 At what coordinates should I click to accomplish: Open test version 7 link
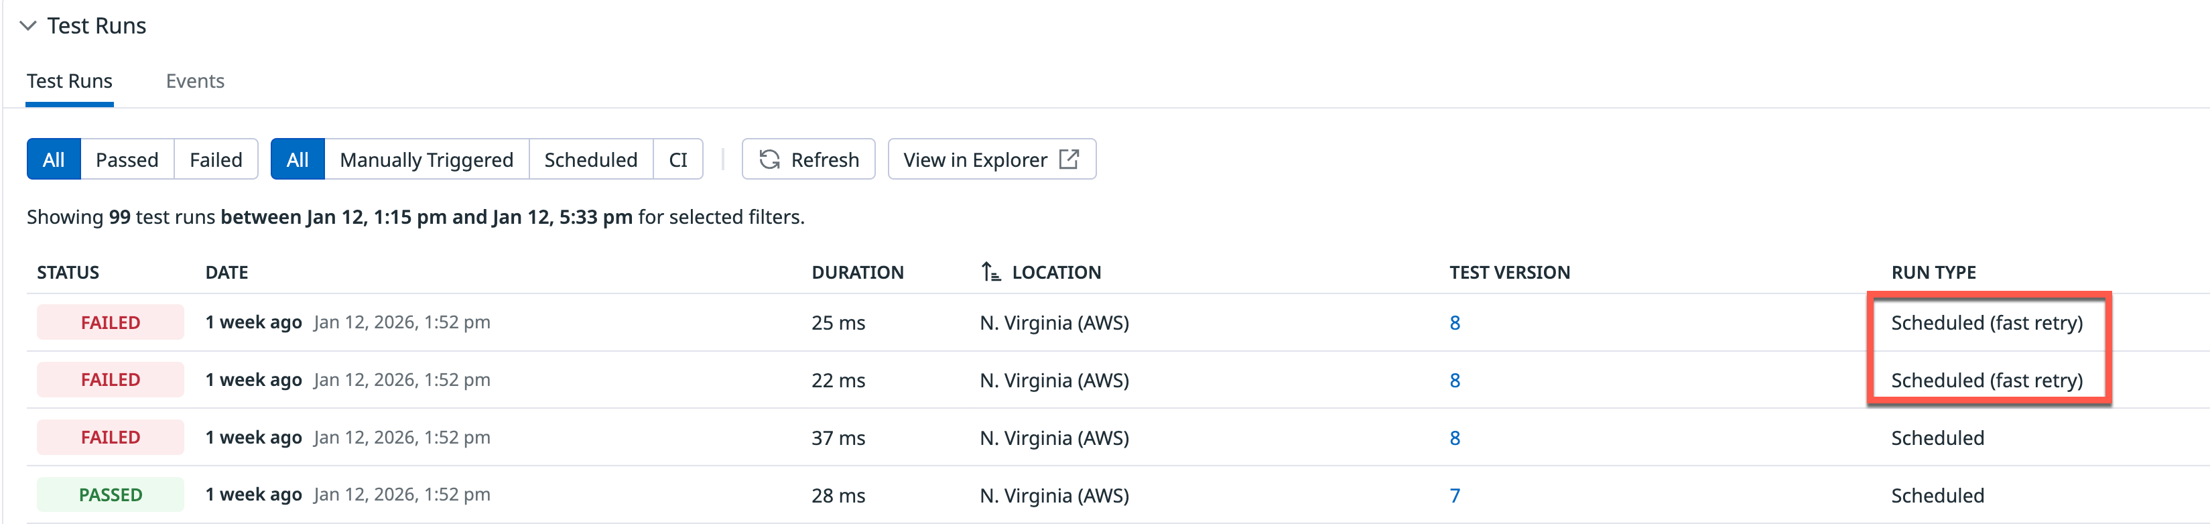1454,495
